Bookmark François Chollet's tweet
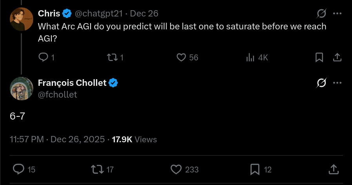This screenshot has height=185, width=352. [x=255, y=169]
